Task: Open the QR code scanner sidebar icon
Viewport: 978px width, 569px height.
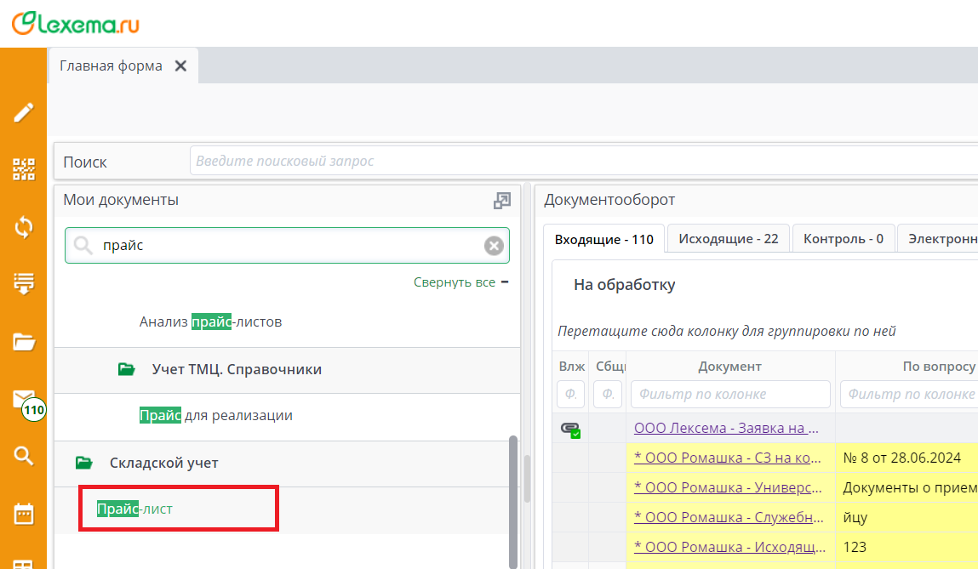Action: tap(24, 169)
